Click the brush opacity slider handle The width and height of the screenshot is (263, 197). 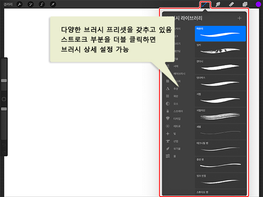(x=4, y=109)
